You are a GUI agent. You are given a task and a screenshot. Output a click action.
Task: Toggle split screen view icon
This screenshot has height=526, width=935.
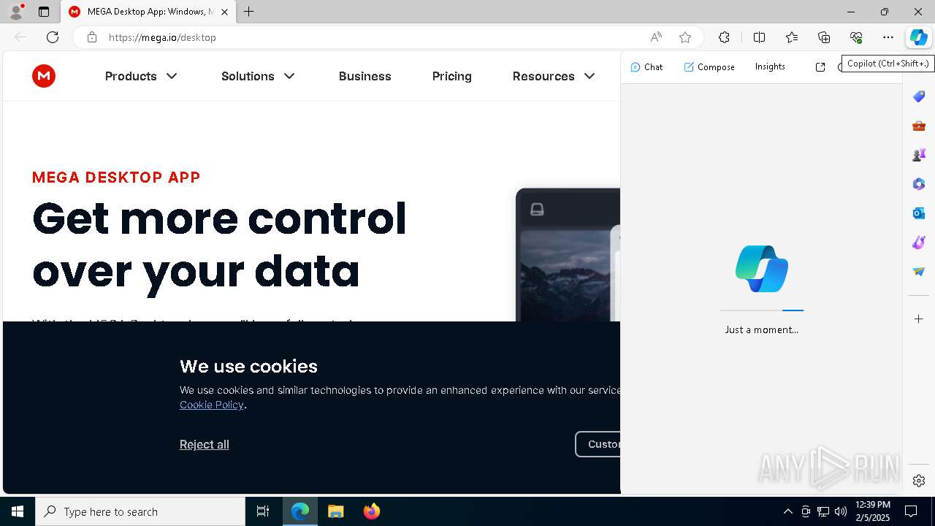[759, 37]
